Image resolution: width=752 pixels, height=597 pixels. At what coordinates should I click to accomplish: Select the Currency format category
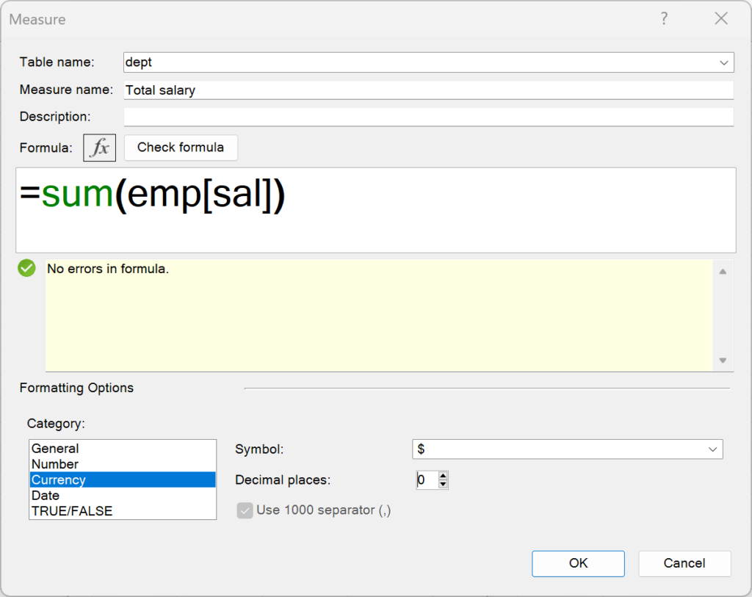pos(59,480)
